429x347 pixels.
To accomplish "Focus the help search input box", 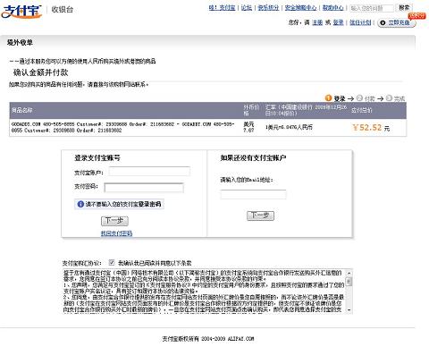I will 372,8.
